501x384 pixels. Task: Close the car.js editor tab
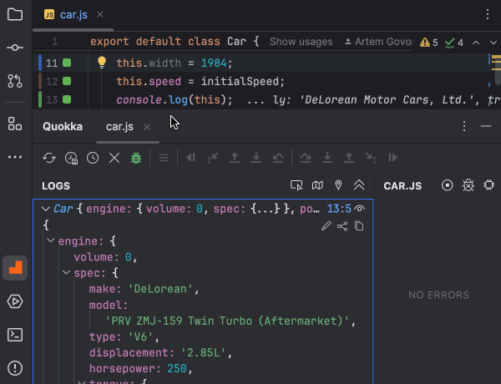tap(100, 14)
